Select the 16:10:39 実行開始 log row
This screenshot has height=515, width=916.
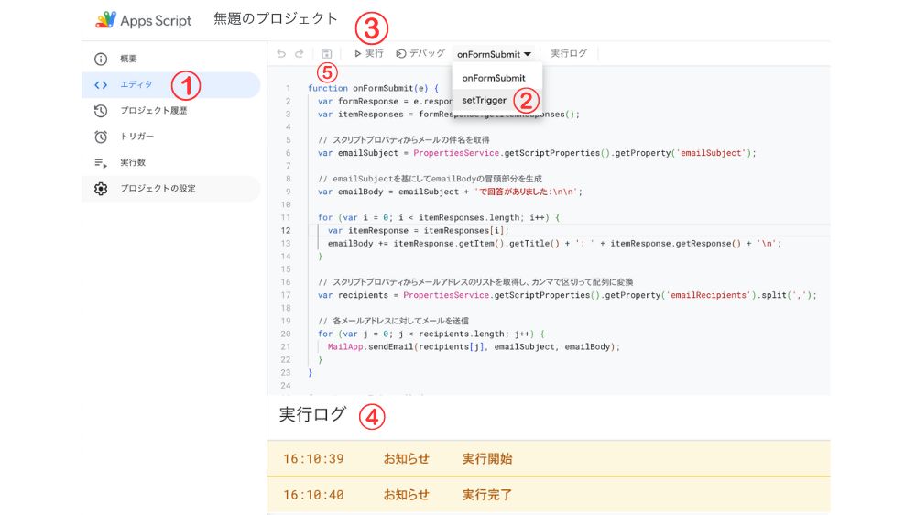coord(548,458)
